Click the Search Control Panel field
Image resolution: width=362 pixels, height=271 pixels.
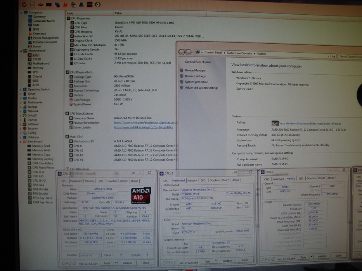point(349,57)
